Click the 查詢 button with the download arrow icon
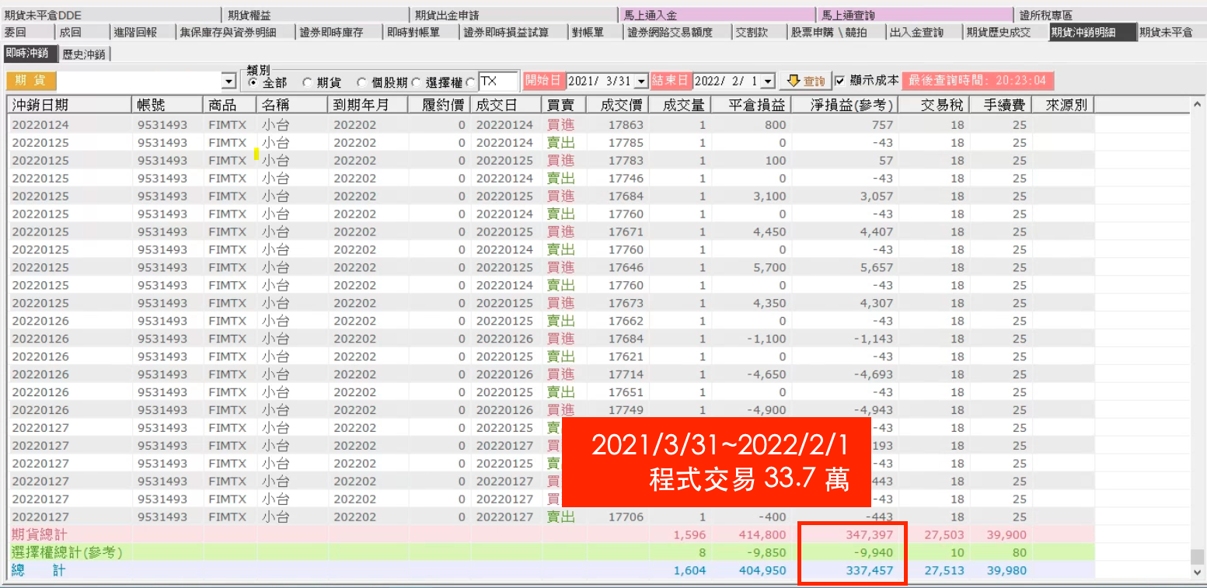The image size is (1207, 588). [x=805, y=81]
